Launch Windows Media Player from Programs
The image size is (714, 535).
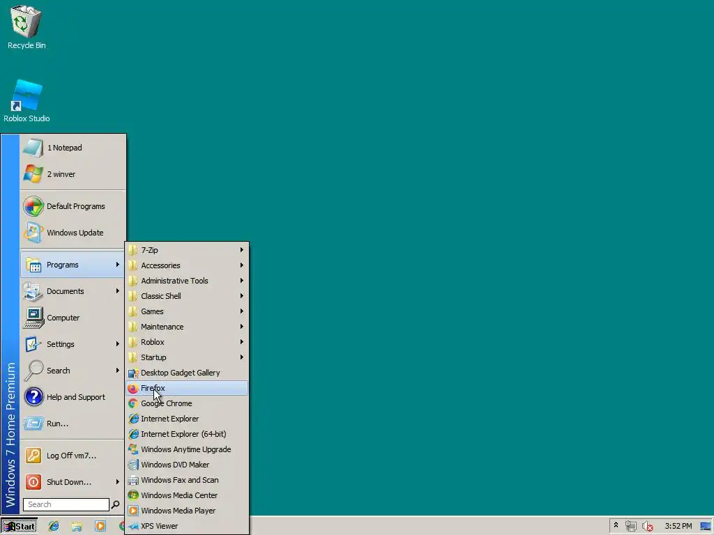pyautogui.click(x=187, y=511)
